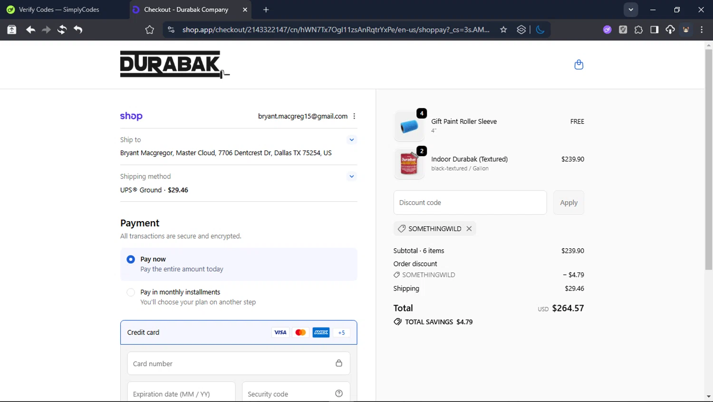Expand the Ship to section

coord(352,140)
